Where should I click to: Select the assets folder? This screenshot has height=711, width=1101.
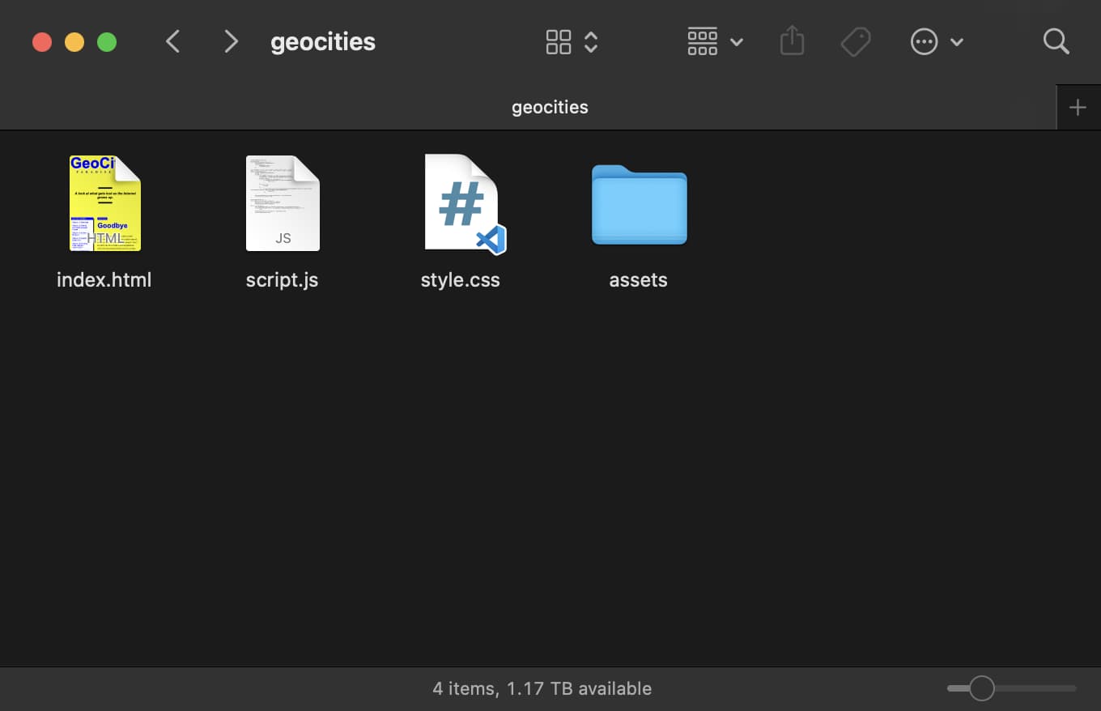pyautogui.click(x=639, y=204)
